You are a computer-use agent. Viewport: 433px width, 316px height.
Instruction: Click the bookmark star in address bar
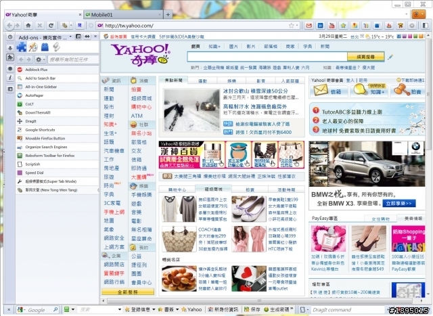point(291,26)
